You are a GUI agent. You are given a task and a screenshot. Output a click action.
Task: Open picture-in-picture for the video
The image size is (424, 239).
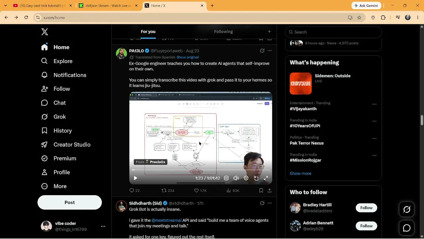[x=256, y=178]
